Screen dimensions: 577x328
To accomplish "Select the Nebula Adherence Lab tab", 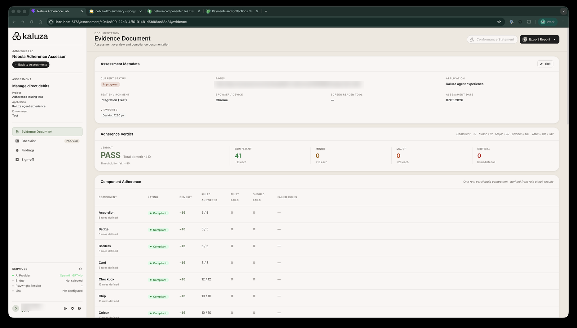I will [57, 11].
